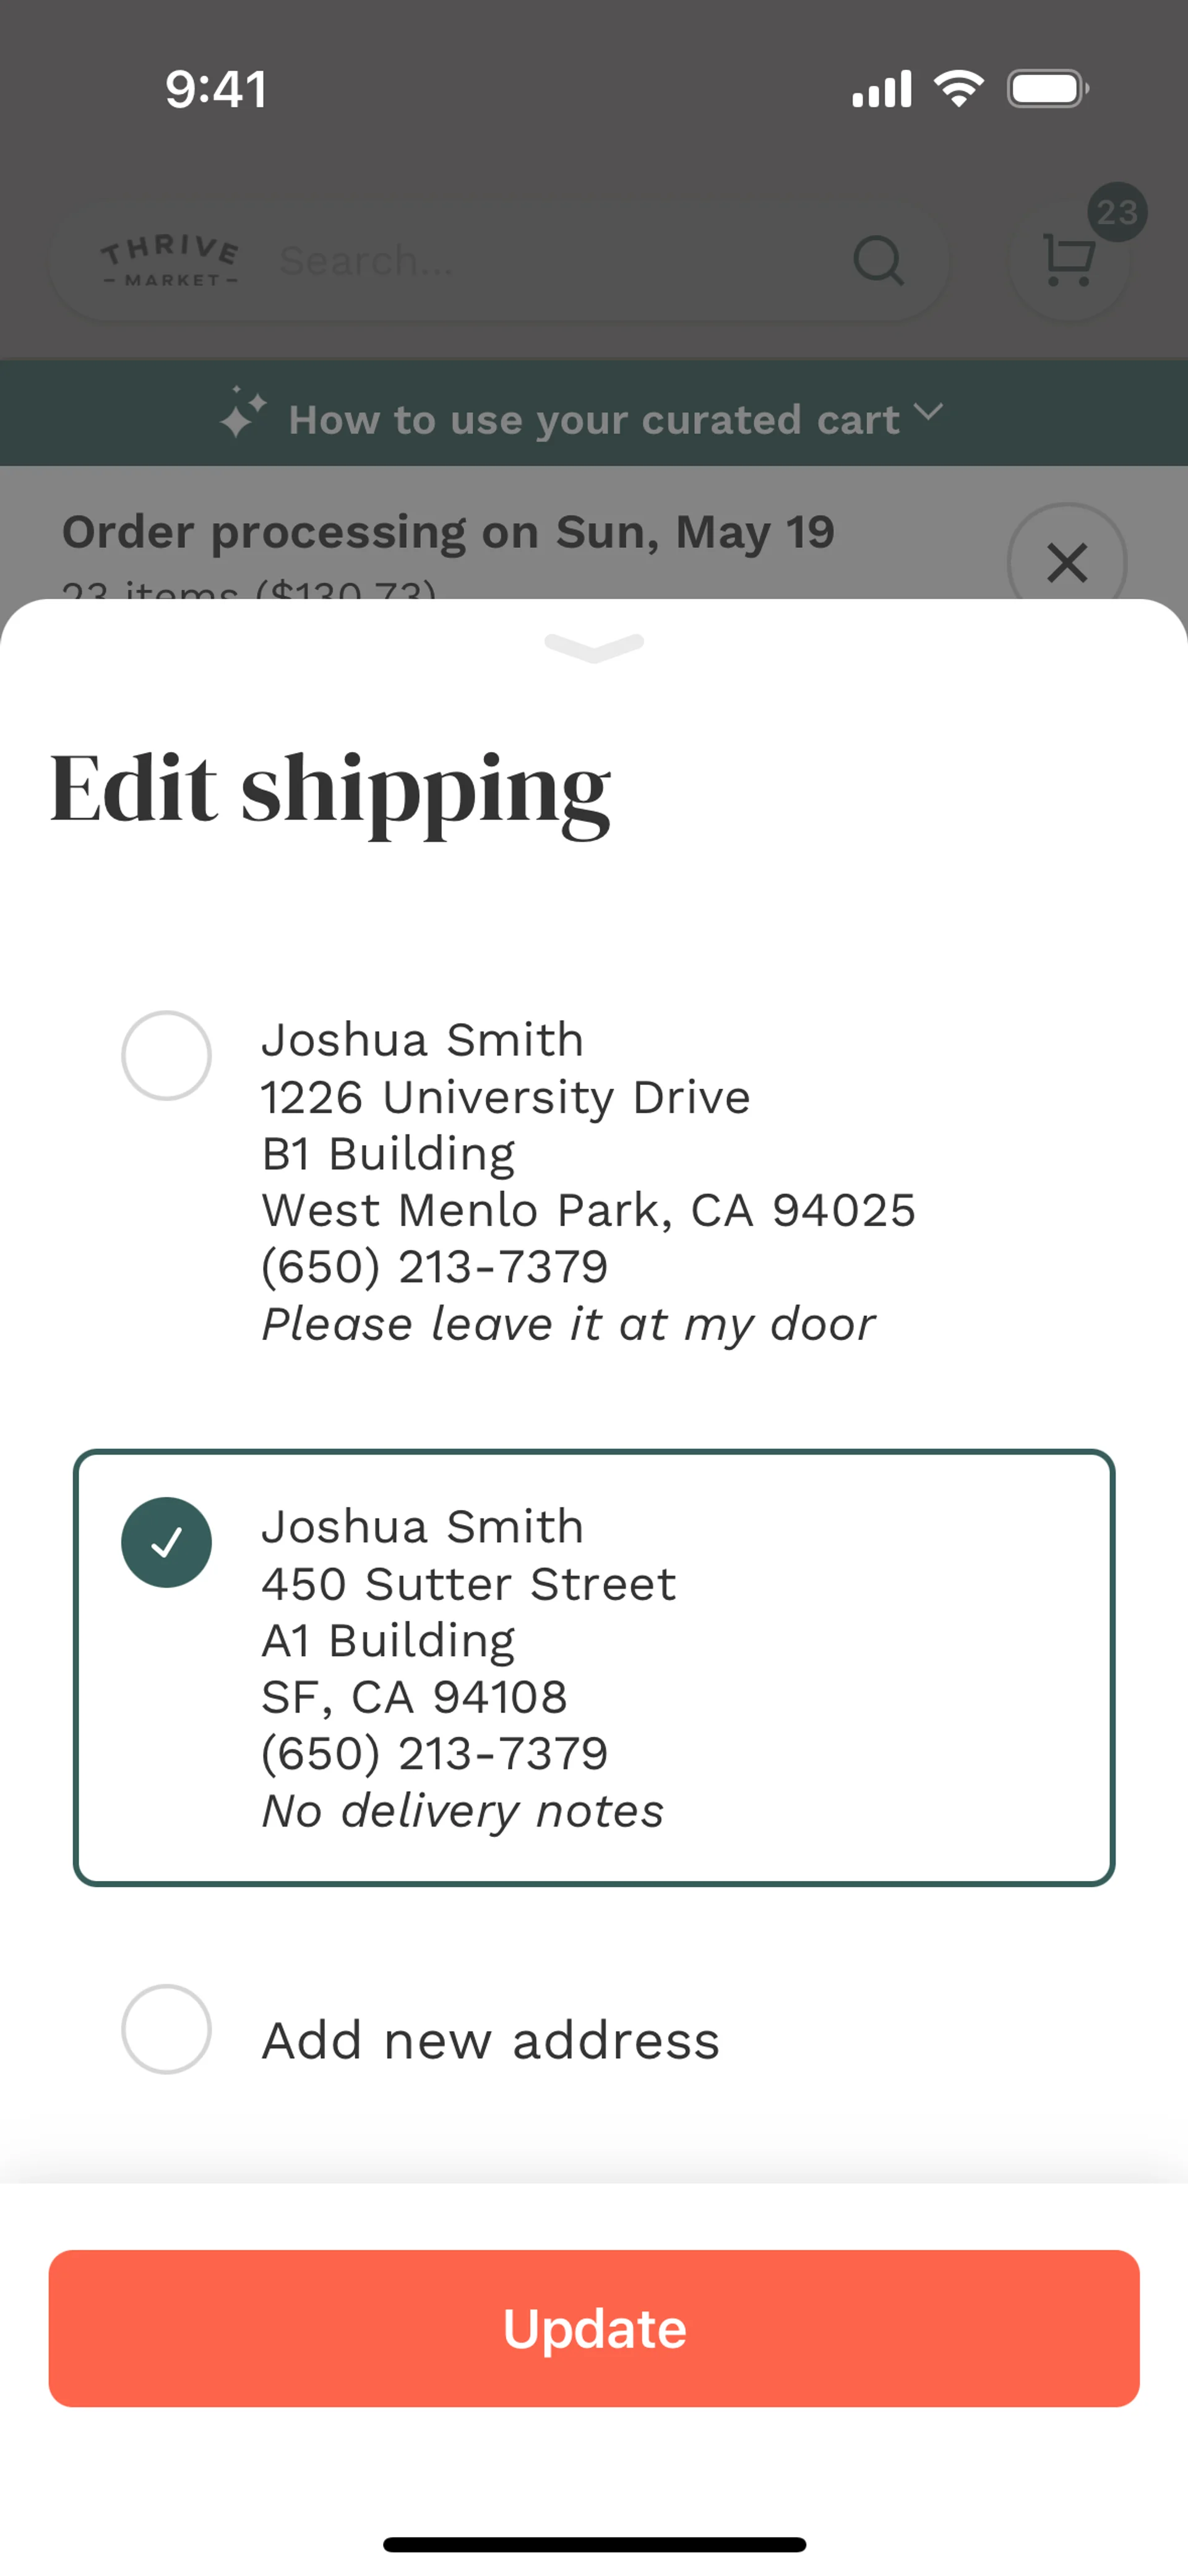This screenshot has width=1188, height=2576.
Task: Tap the Wi-Fi status icon
Action: (958, 89)
